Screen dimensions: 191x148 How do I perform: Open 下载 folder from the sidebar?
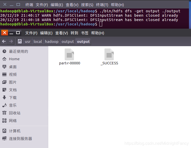pos(13,97)
